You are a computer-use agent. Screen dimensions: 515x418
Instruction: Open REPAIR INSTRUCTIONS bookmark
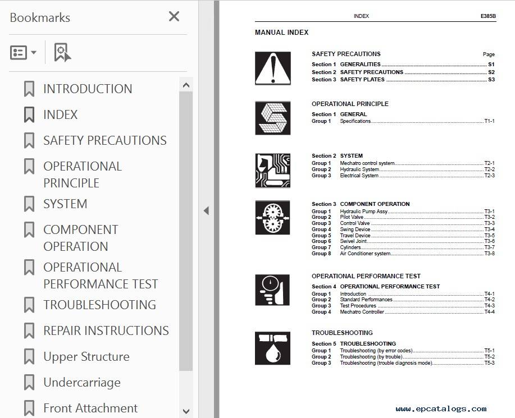tap(106, 330)
